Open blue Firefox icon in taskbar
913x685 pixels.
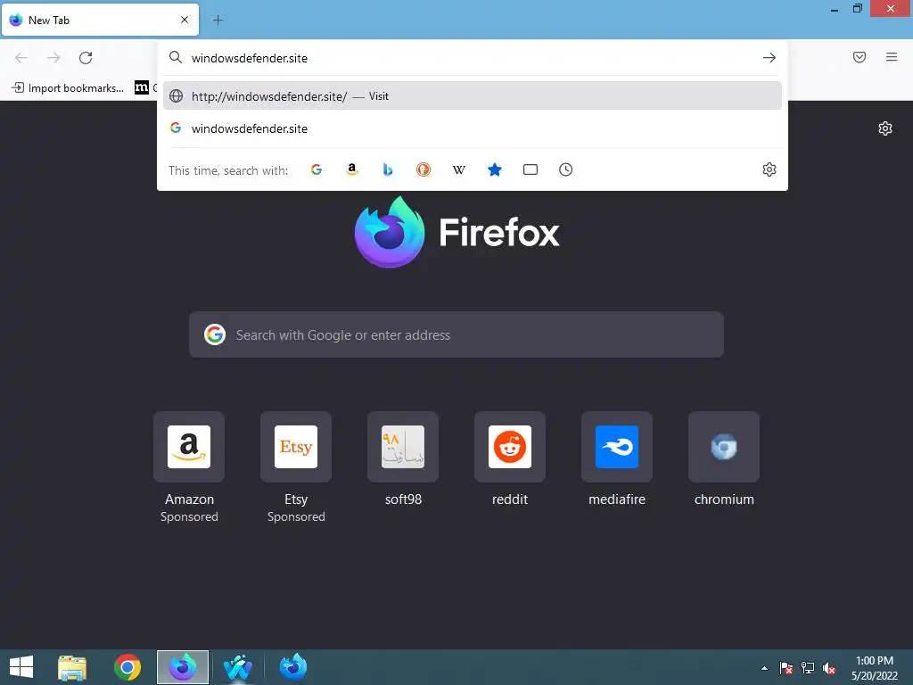tap(292, 667)
